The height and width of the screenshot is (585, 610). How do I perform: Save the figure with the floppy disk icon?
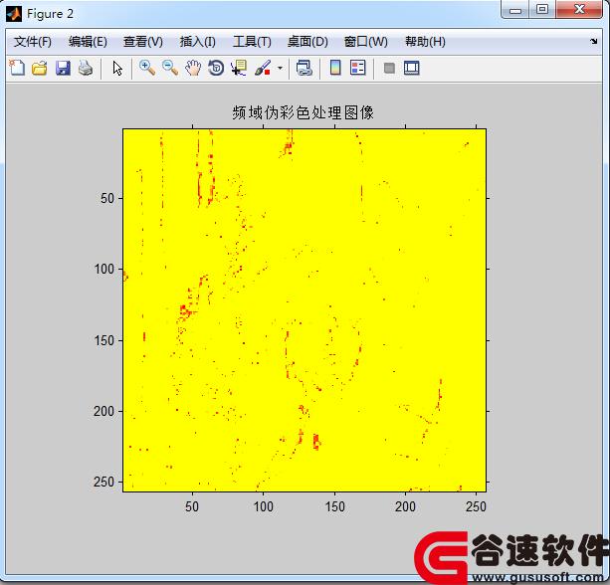(x=63, y=68)
